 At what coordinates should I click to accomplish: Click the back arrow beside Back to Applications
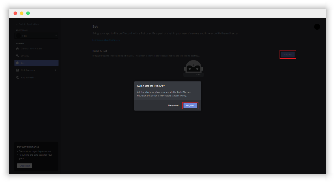coord(17,24)
